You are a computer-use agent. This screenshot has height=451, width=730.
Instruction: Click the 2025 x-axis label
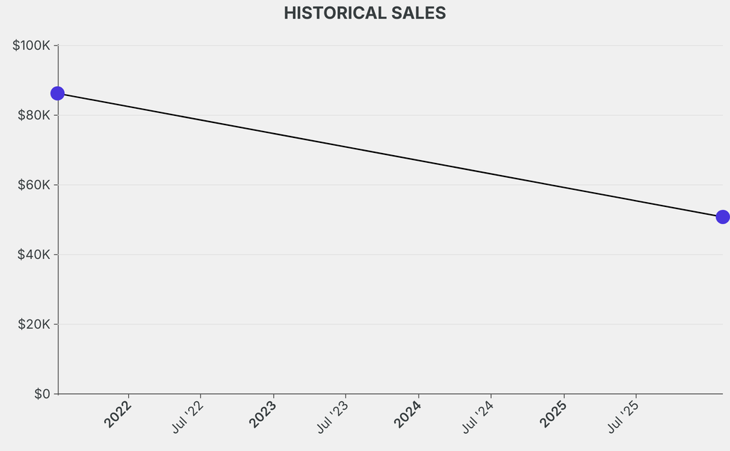point(553,415)
